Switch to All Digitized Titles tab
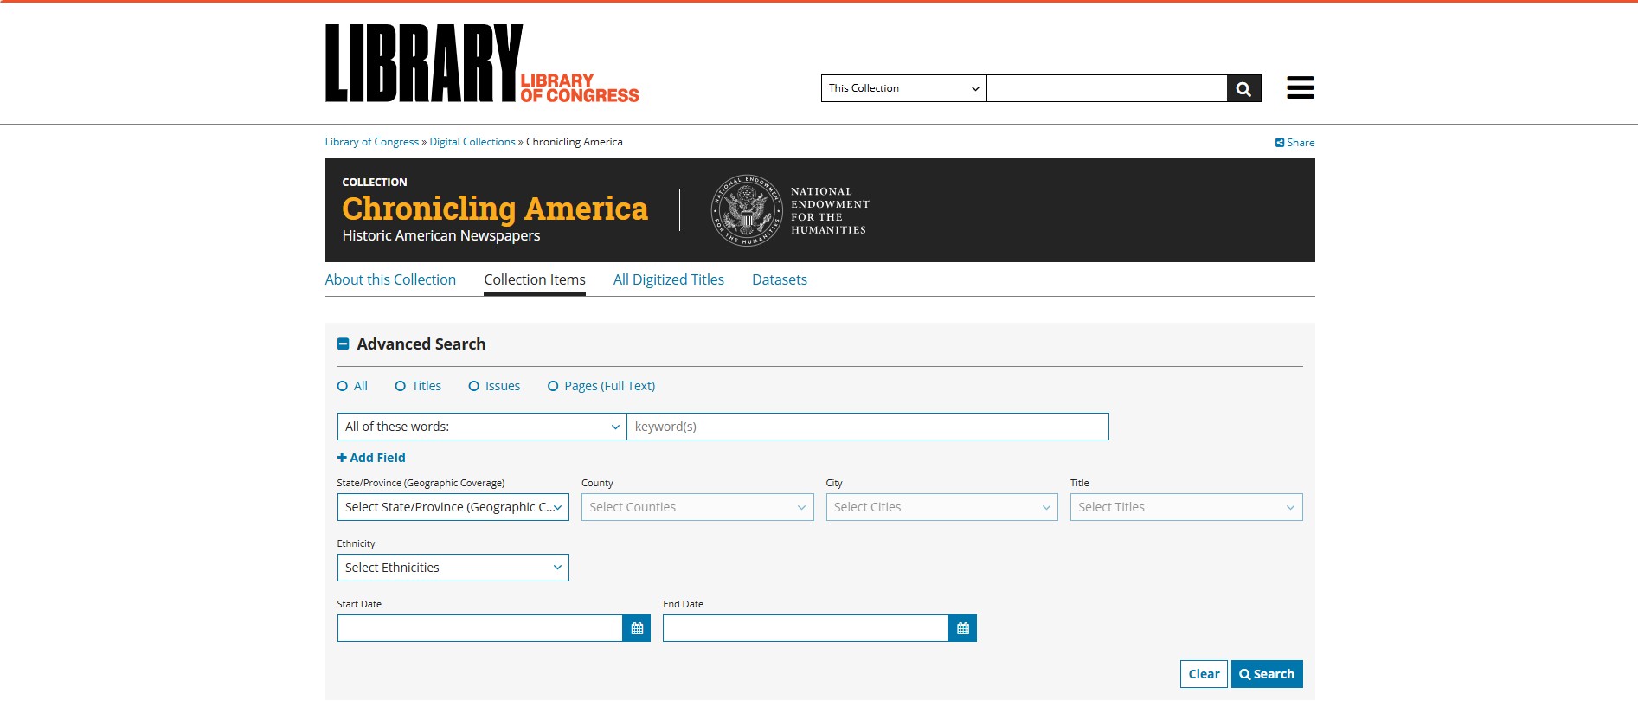 669,279
